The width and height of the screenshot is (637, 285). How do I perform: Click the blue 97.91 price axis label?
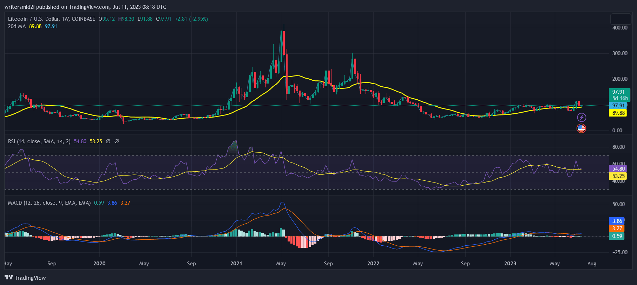point(618,106)
